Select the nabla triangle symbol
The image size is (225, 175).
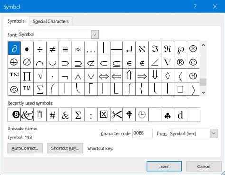pos(168,62)
